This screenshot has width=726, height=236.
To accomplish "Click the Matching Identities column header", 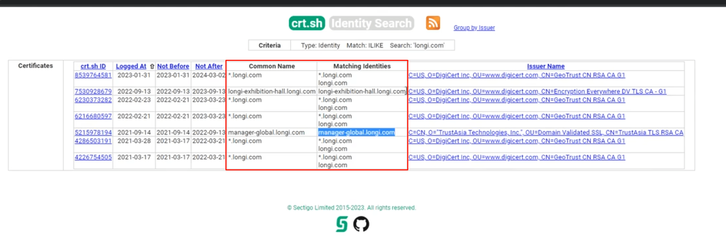I will [x=362, y=66].
